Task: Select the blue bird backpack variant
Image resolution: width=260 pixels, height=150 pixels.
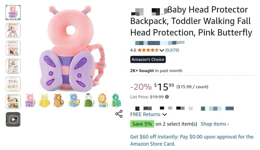Action: [x=74, y=100]
